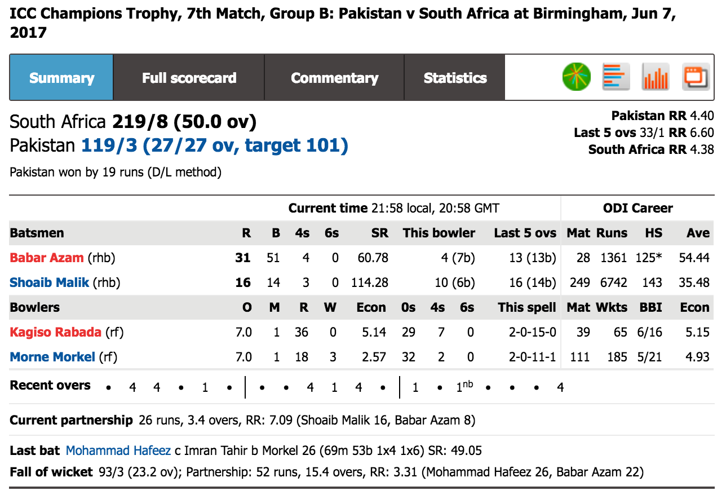Screen dimensions: 726x495
Task: Click the Batsmen header row label
Action: (x=37, y=233)
